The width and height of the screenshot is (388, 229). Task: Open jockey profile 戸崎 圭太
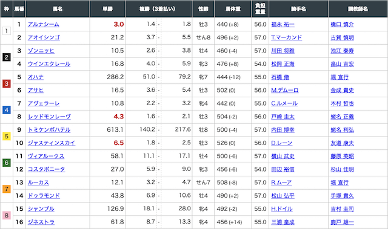tap(283, 117)
